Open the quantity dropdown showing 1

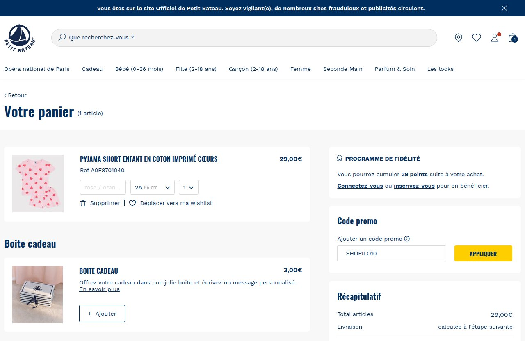[189, 187]
